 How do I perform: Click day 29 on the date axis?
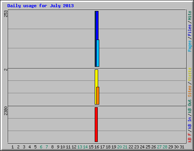(171, 147)
